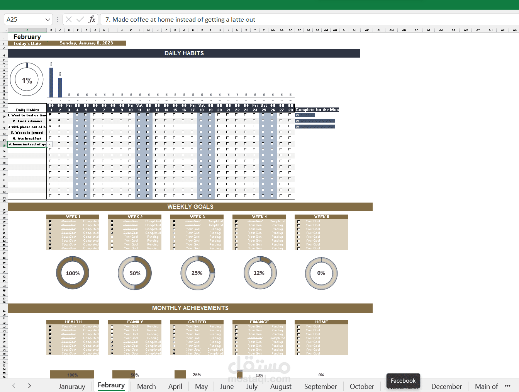Go to the Januaruay sheet tab
The image size is (519, 392).
[71, 386]
